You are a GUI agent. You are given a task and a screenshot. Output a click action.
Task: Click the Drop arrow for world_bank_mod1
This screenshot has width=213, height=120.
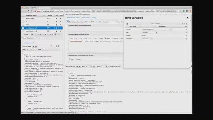(61, 28)
